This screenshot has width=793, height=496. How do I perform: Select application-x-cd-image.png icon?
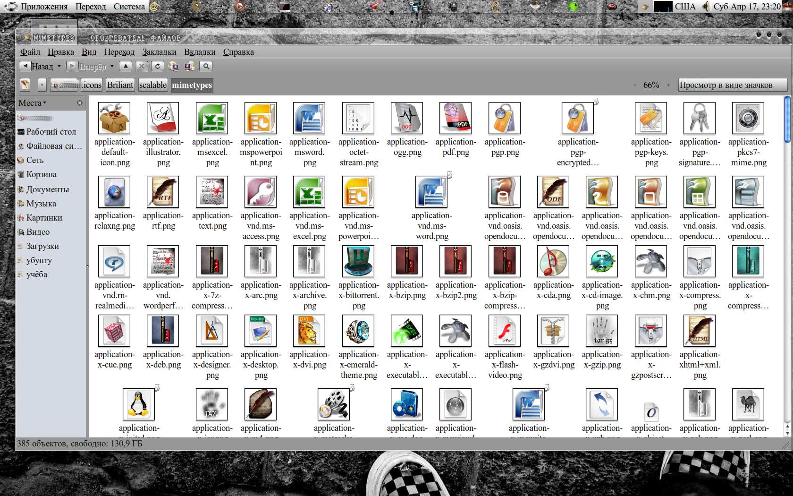pyautogui.click(x=602, y=261)
